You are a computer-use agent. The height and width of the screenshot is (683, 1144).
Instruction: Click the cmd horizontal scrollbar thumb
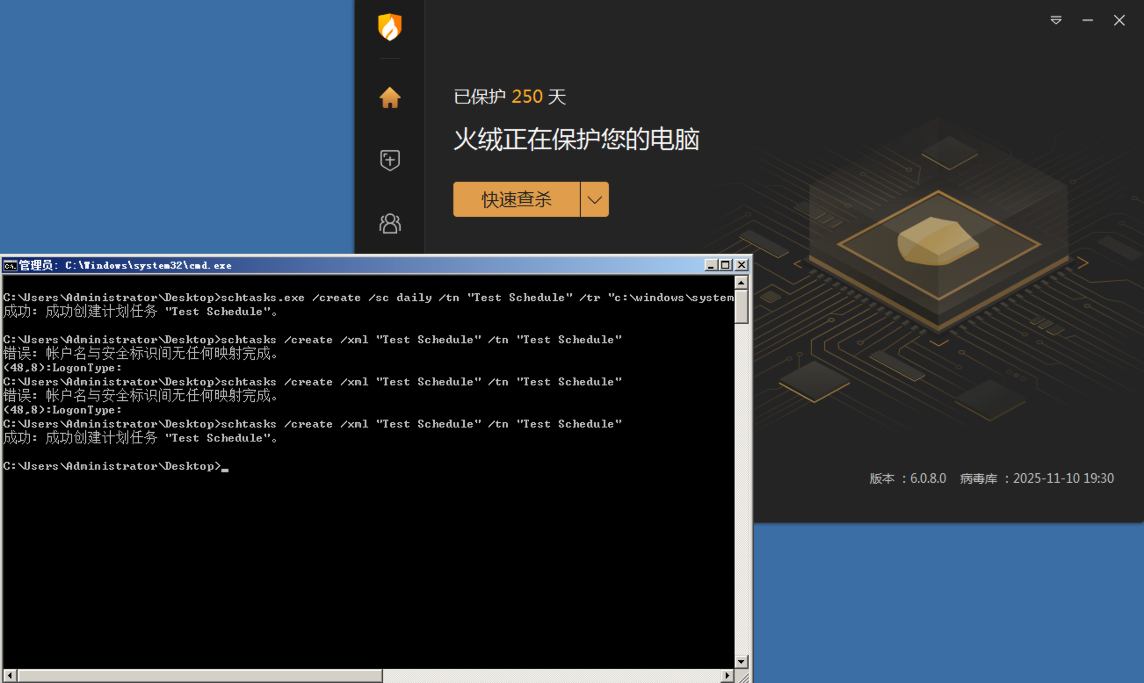(199, 676)
